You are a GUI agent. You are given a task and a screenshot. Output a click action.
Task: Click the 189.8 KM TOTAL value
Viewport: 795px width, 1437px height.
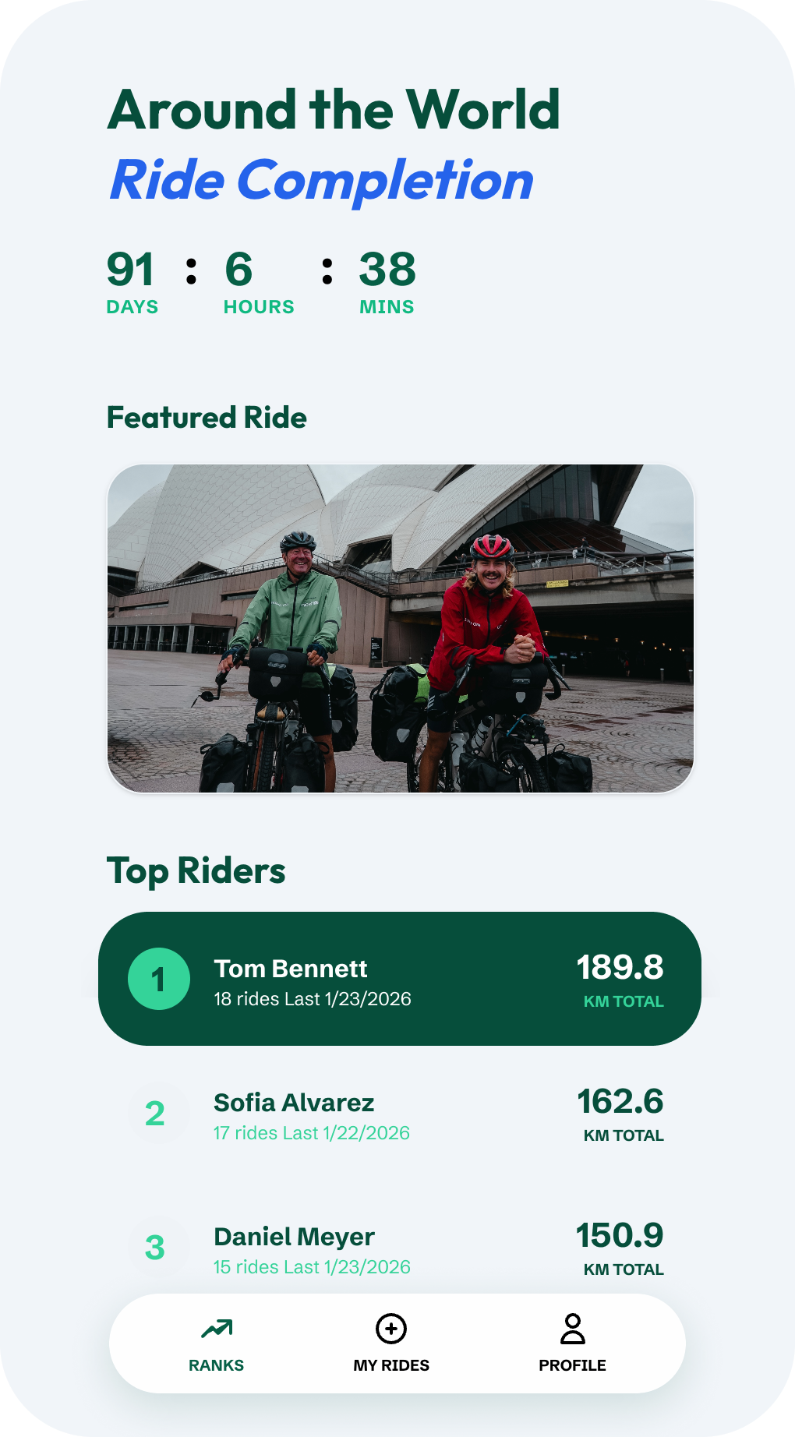click(x=620, y=969)
